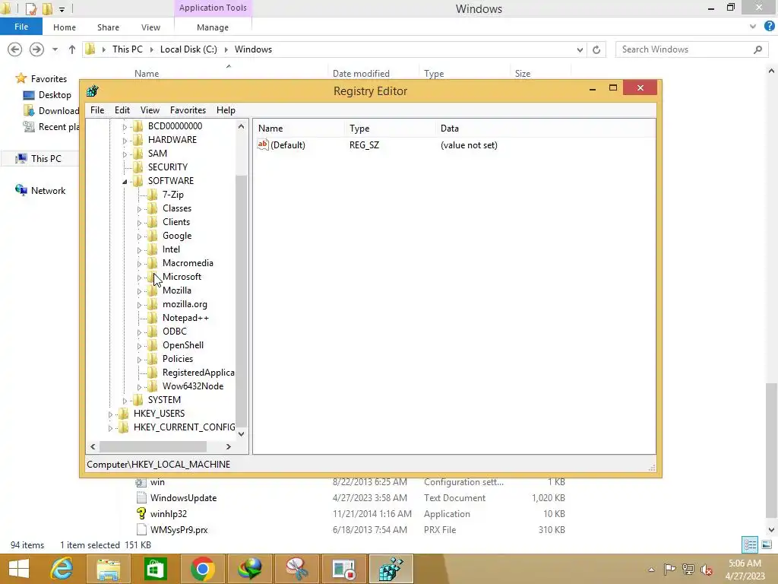The image size is (778, 584).
Task: Click the search magnifier in Explorer
Action: 757,49
